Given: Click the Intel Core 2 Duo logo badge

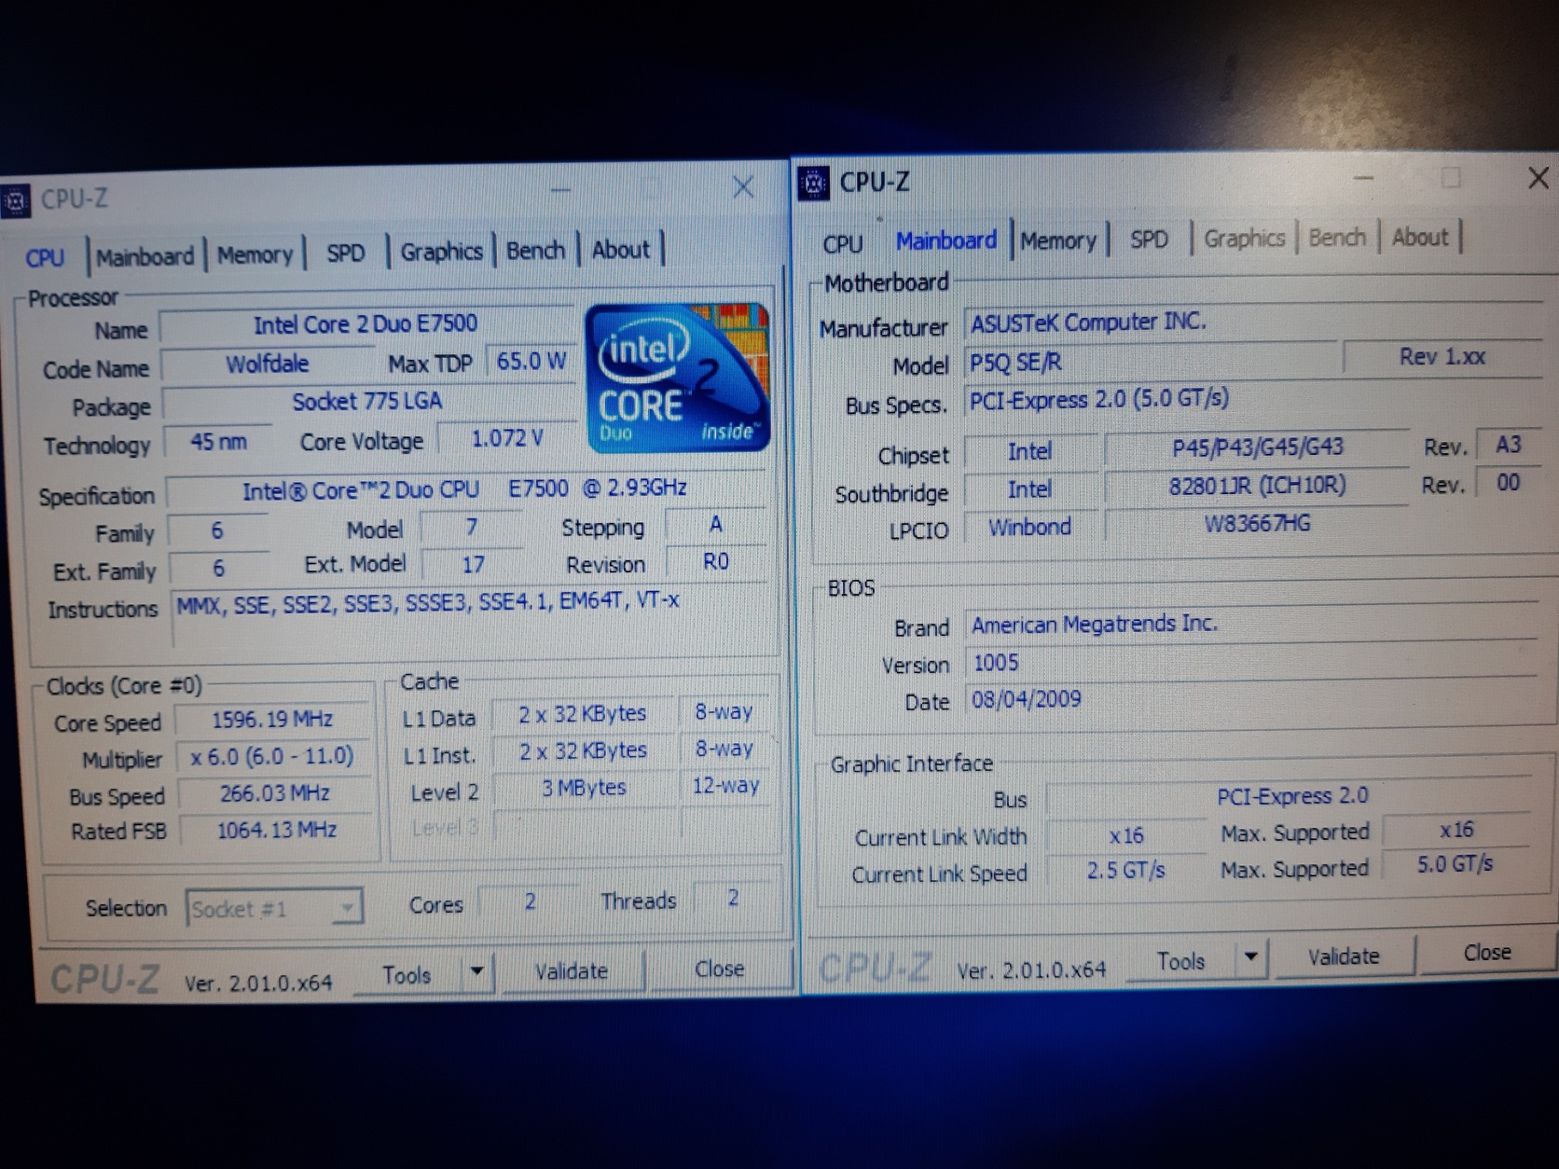Looking at the screenshot, I should pos(678,378).
